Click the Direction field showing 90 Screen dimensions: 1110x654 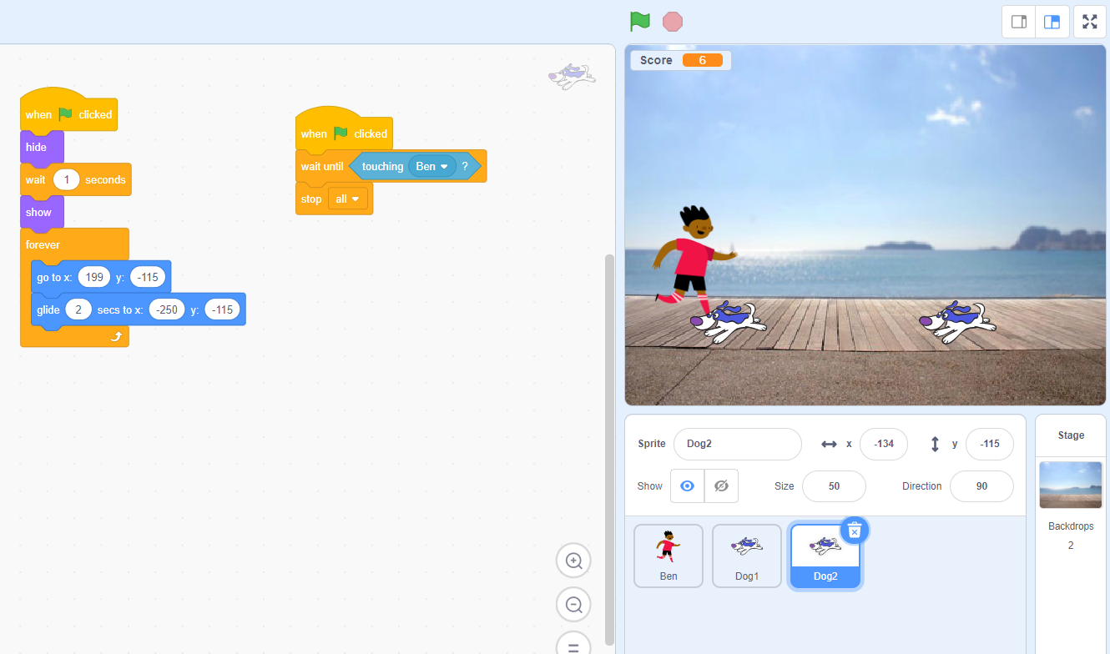click(981, 486)
